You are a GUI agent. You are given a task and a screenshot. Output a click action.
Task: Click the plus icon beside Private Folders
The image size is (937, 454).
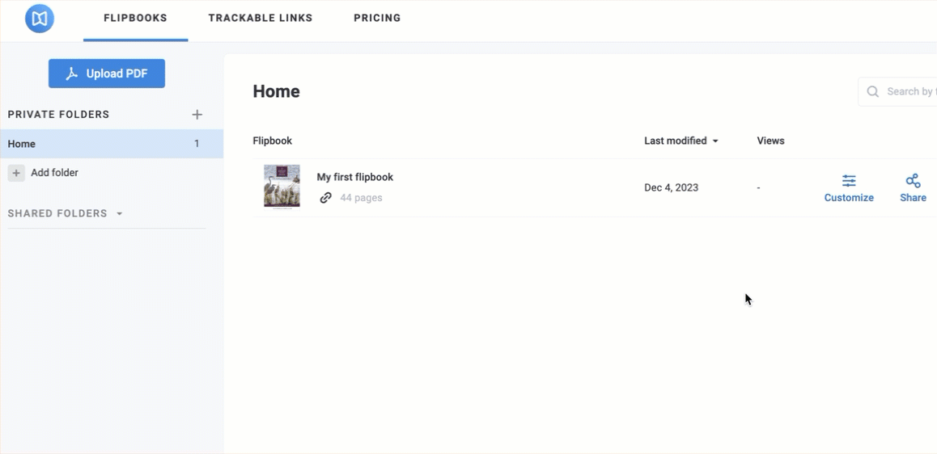coord(197,115)
